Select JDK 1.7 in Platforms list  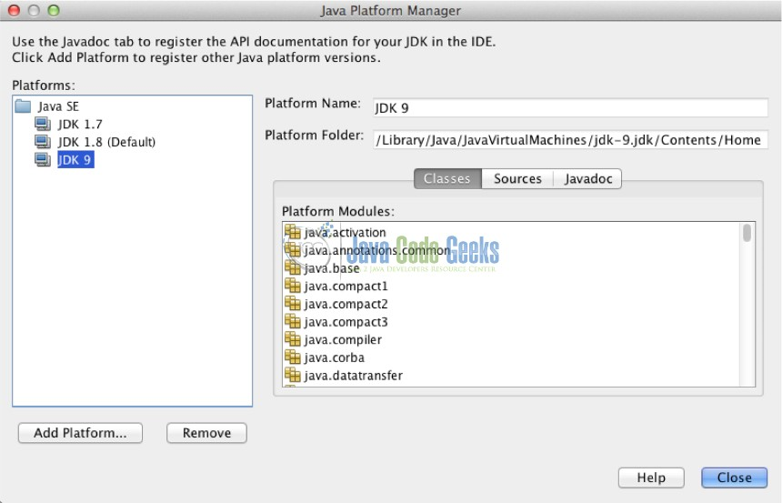point(80,125)
